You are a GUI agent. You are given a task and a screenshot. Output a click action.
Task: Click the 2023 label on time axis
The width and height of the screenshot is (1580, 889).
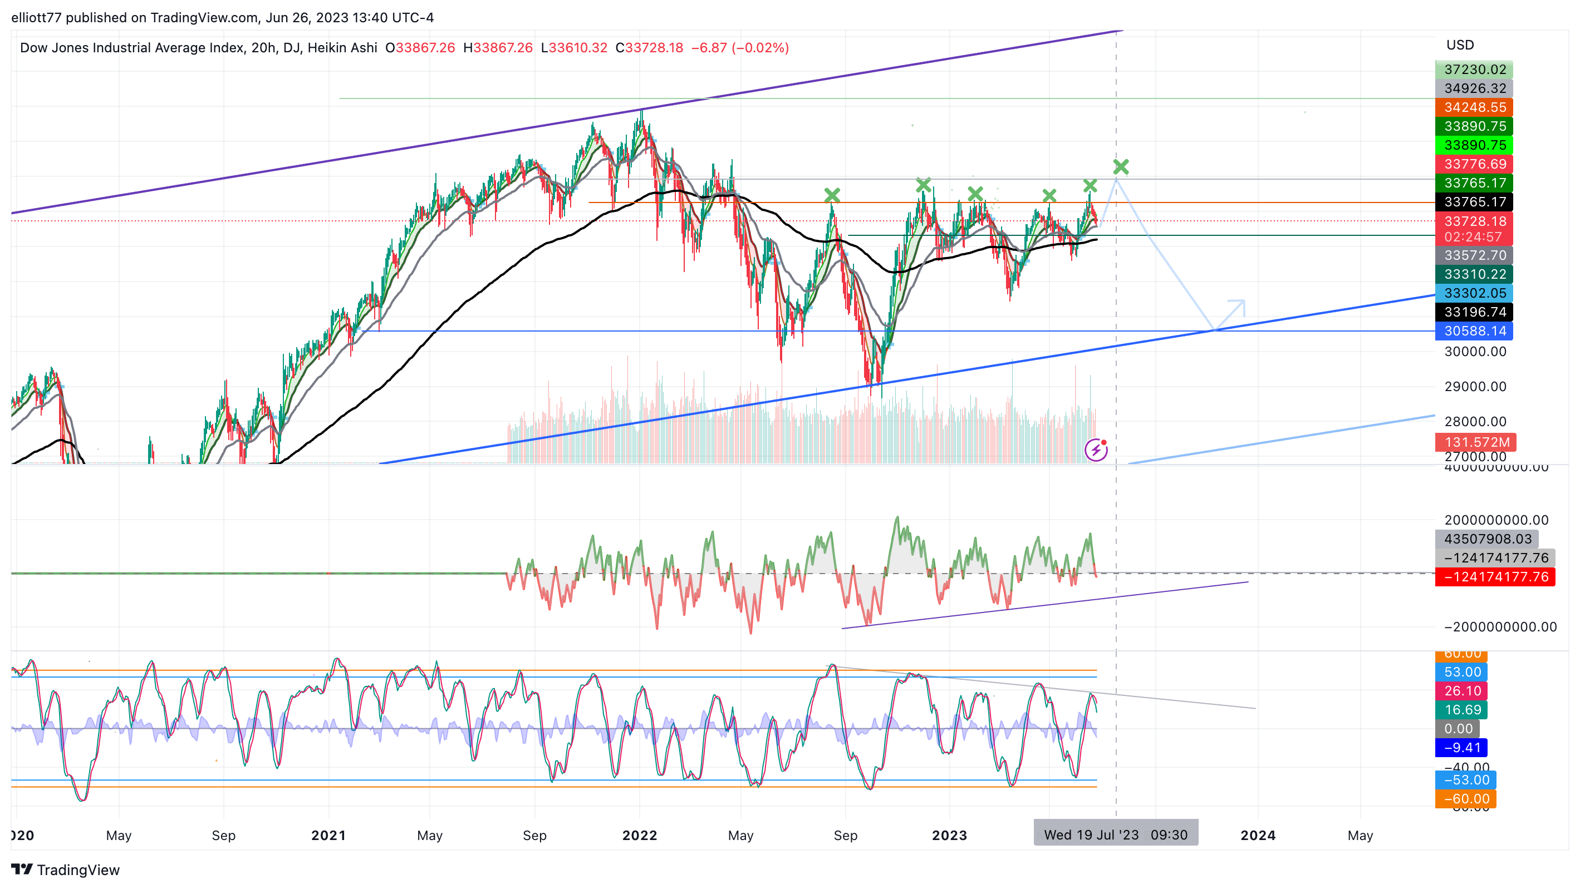point(949,835)
